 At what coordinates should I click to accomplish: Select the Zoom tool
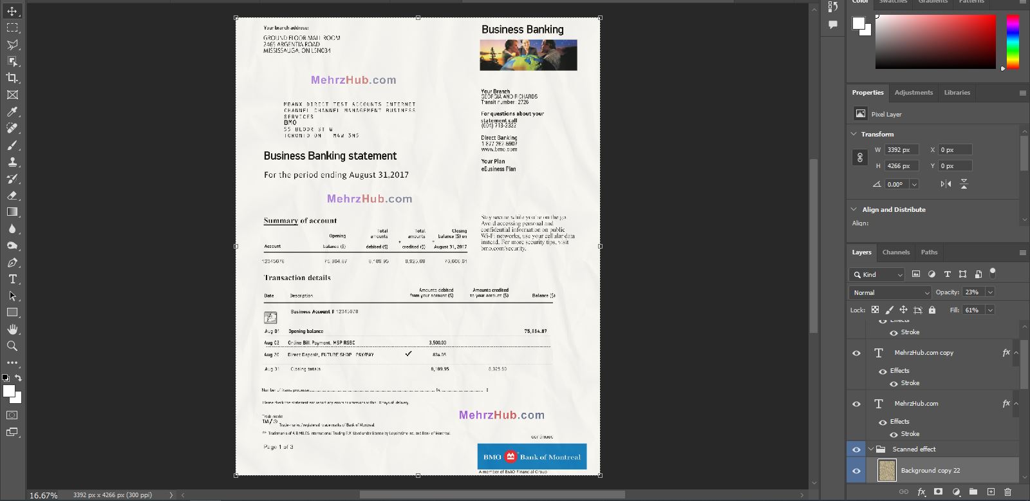tap(12, 346)
